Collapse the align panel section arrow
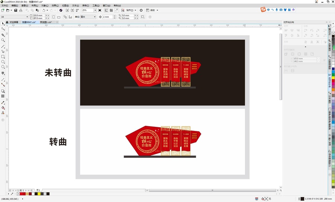335x202 pixels. [x=305, y=47]
